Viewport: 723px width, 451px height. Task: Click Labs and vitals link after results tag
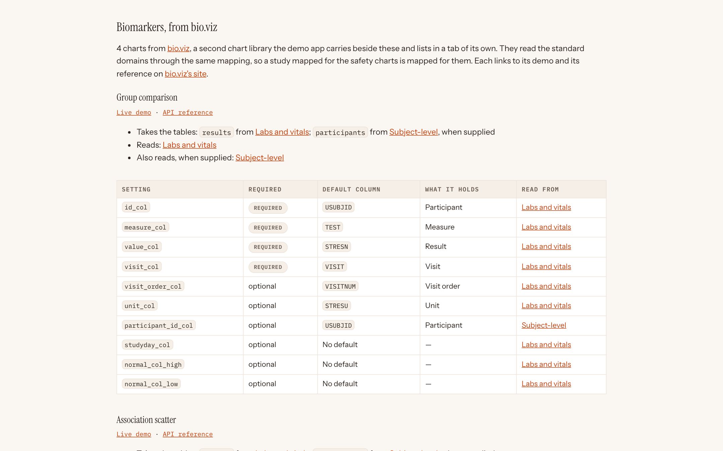click(x=282, y=132)
